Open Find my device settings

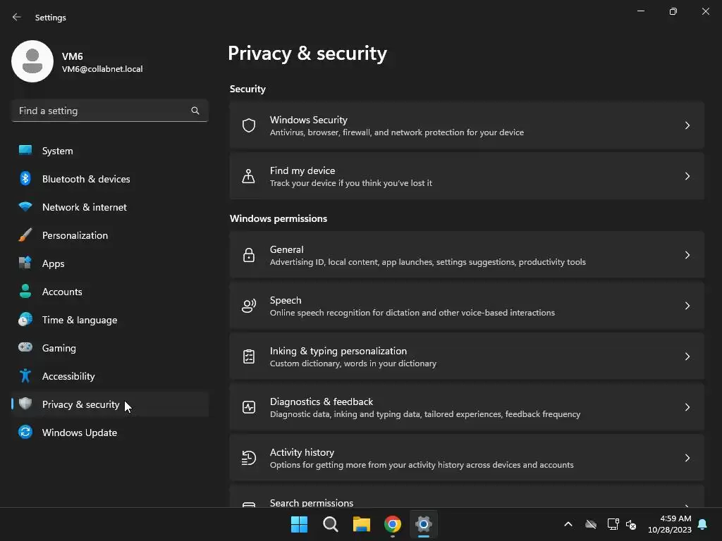pos(467,176)
